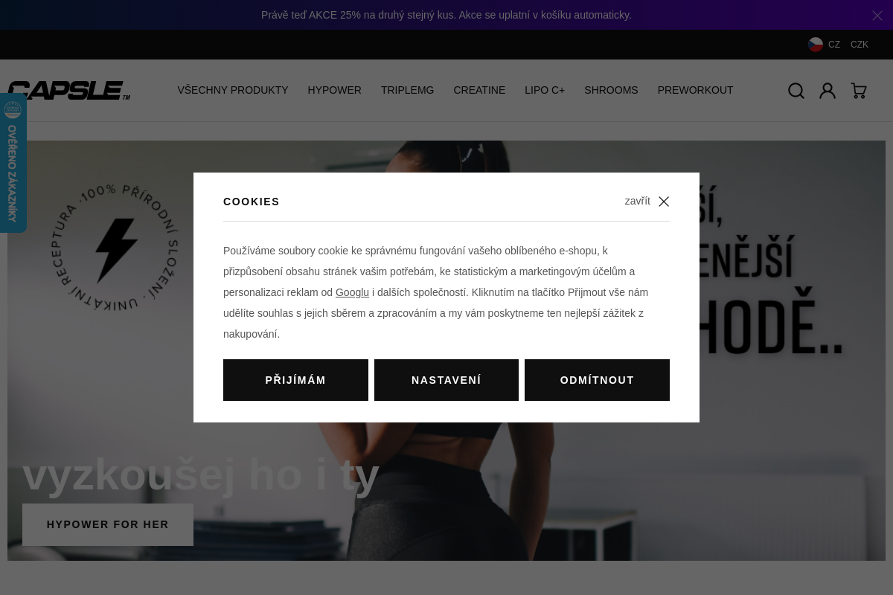Open cookie Nastavení settings

pos(446,380)
